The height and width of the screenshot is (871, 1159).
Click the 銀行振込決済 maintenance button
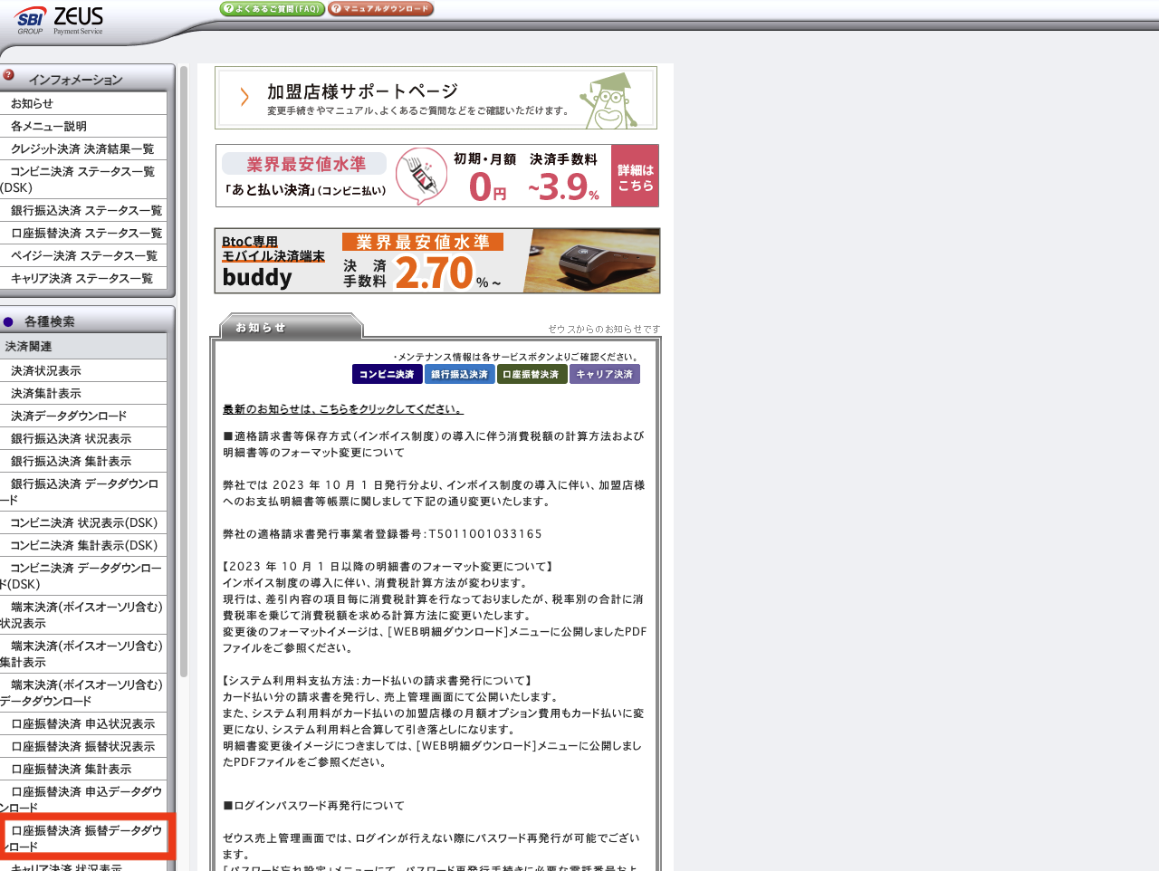point(459,374)
